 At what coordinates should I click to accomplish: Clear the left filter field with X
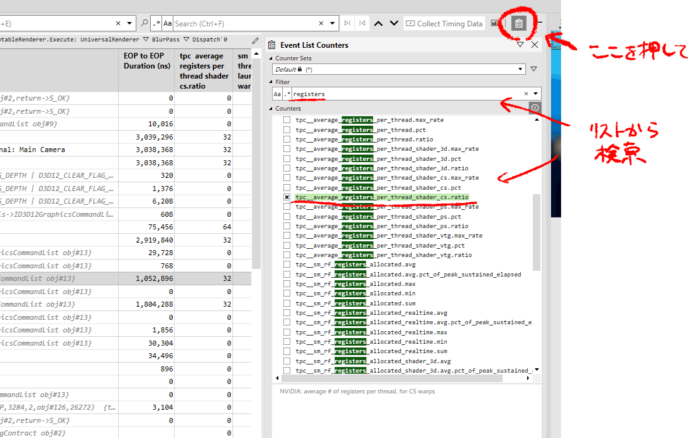pos(118,24)
